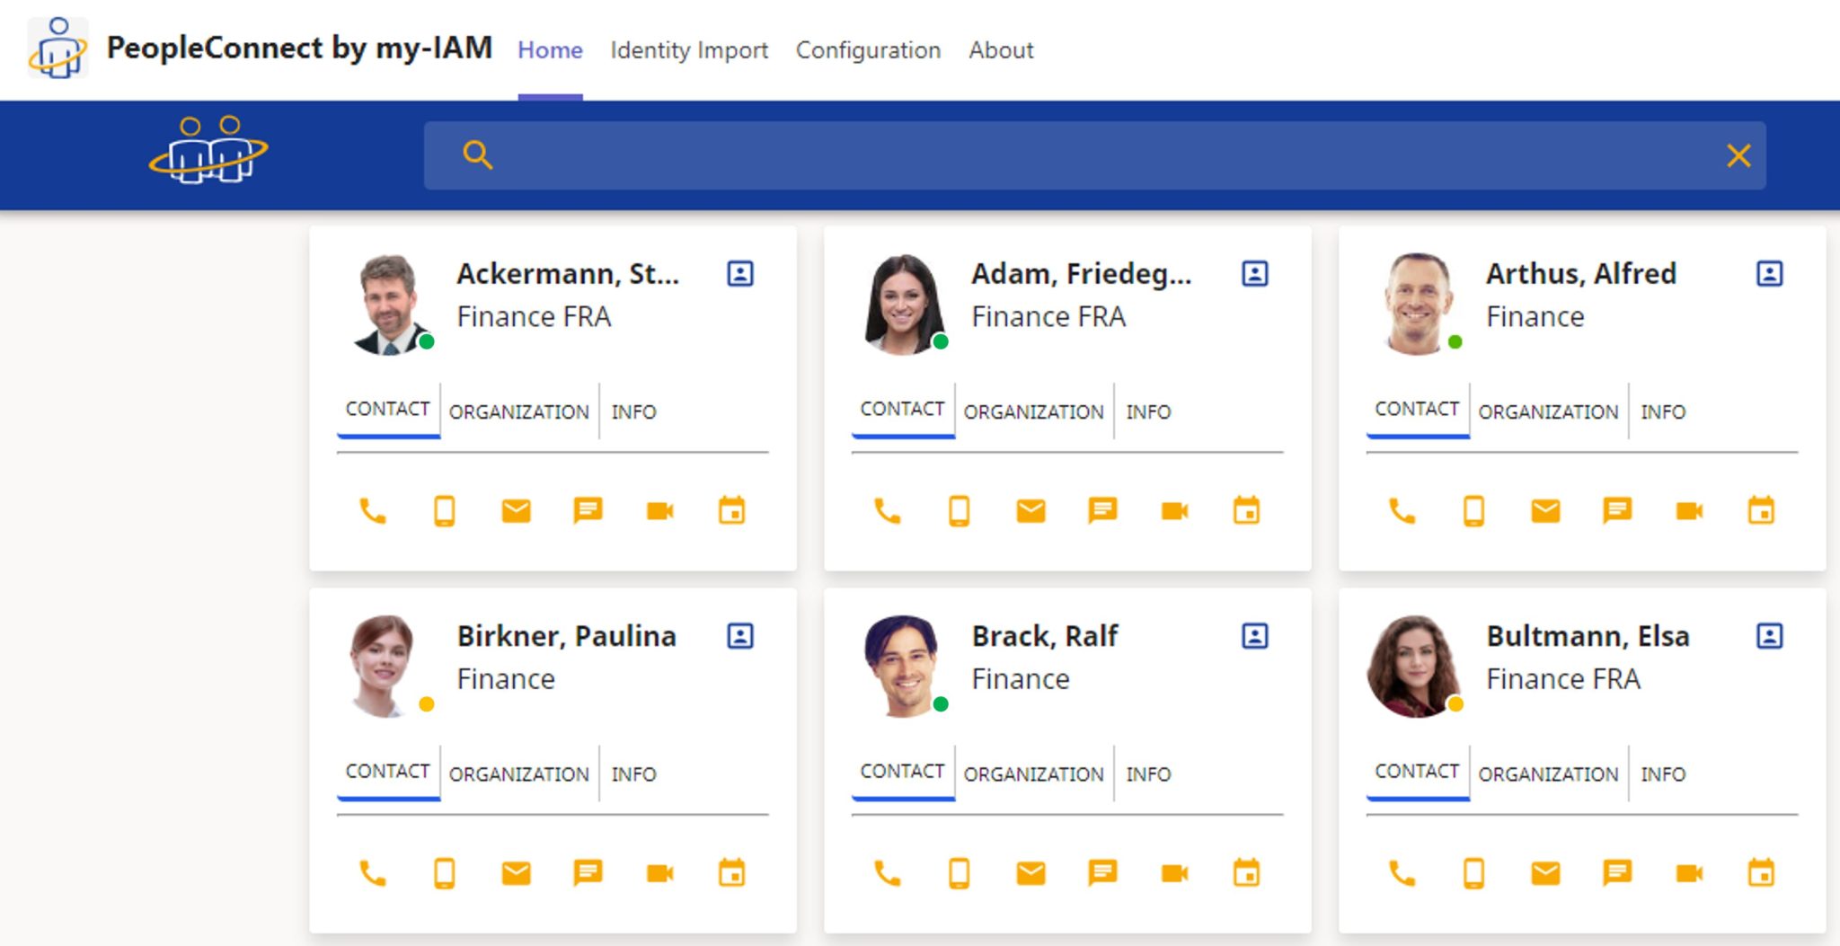The image size is (1840, 946).
Task: Select the Contact tab on Brack, Ralf's card
Action: coord(901,771)
